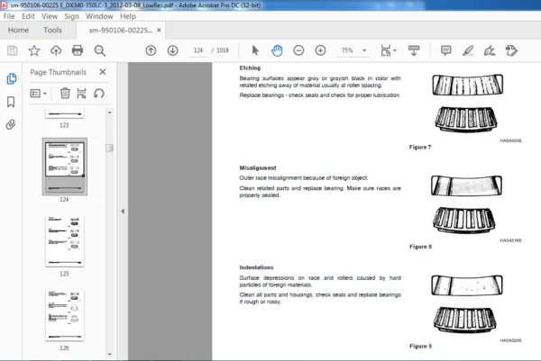
Task: Open the Find text magnifier
Action: click(x=100, y=50)
